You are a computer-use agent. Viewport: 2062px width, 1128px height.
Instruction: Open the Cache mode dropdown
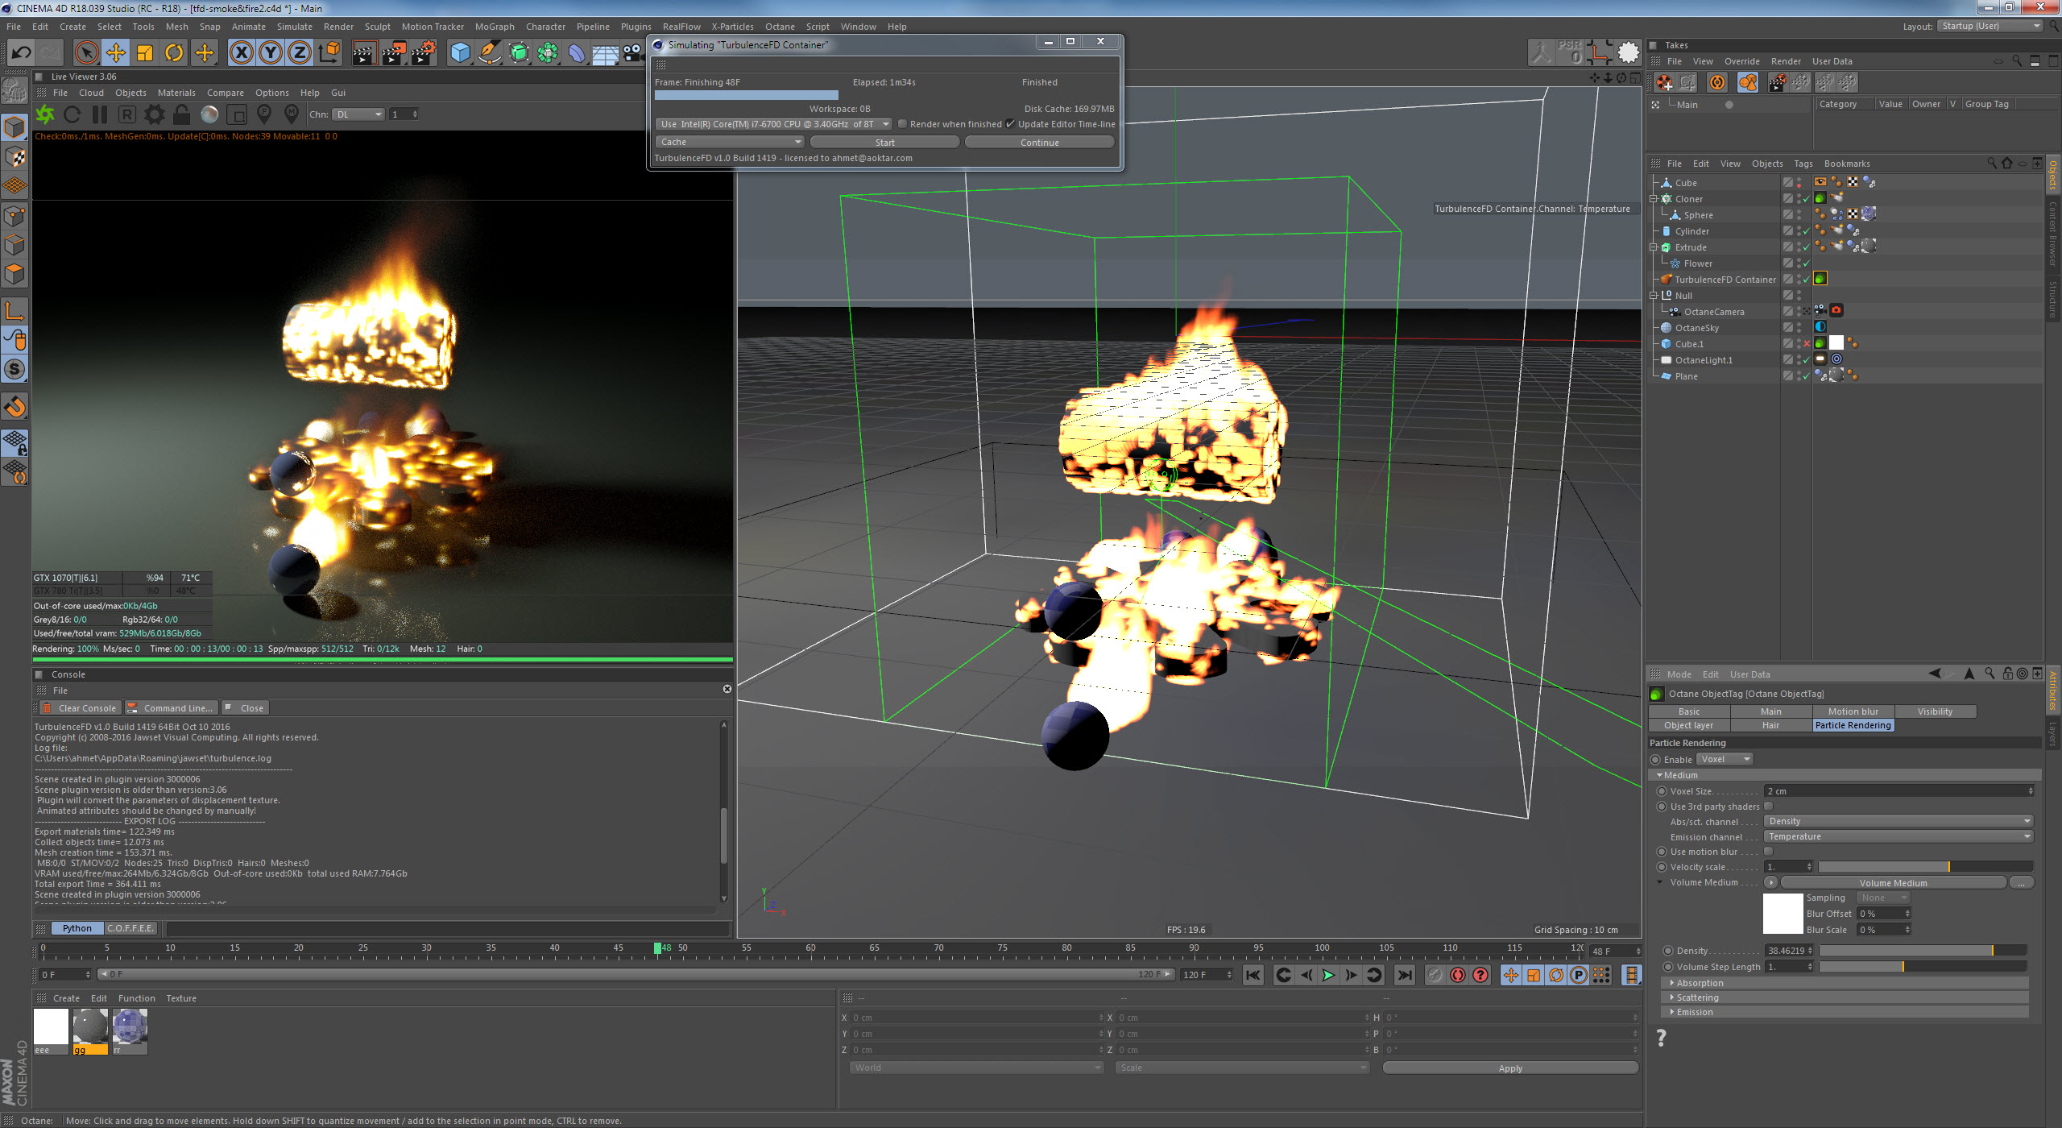click(730, 142)
